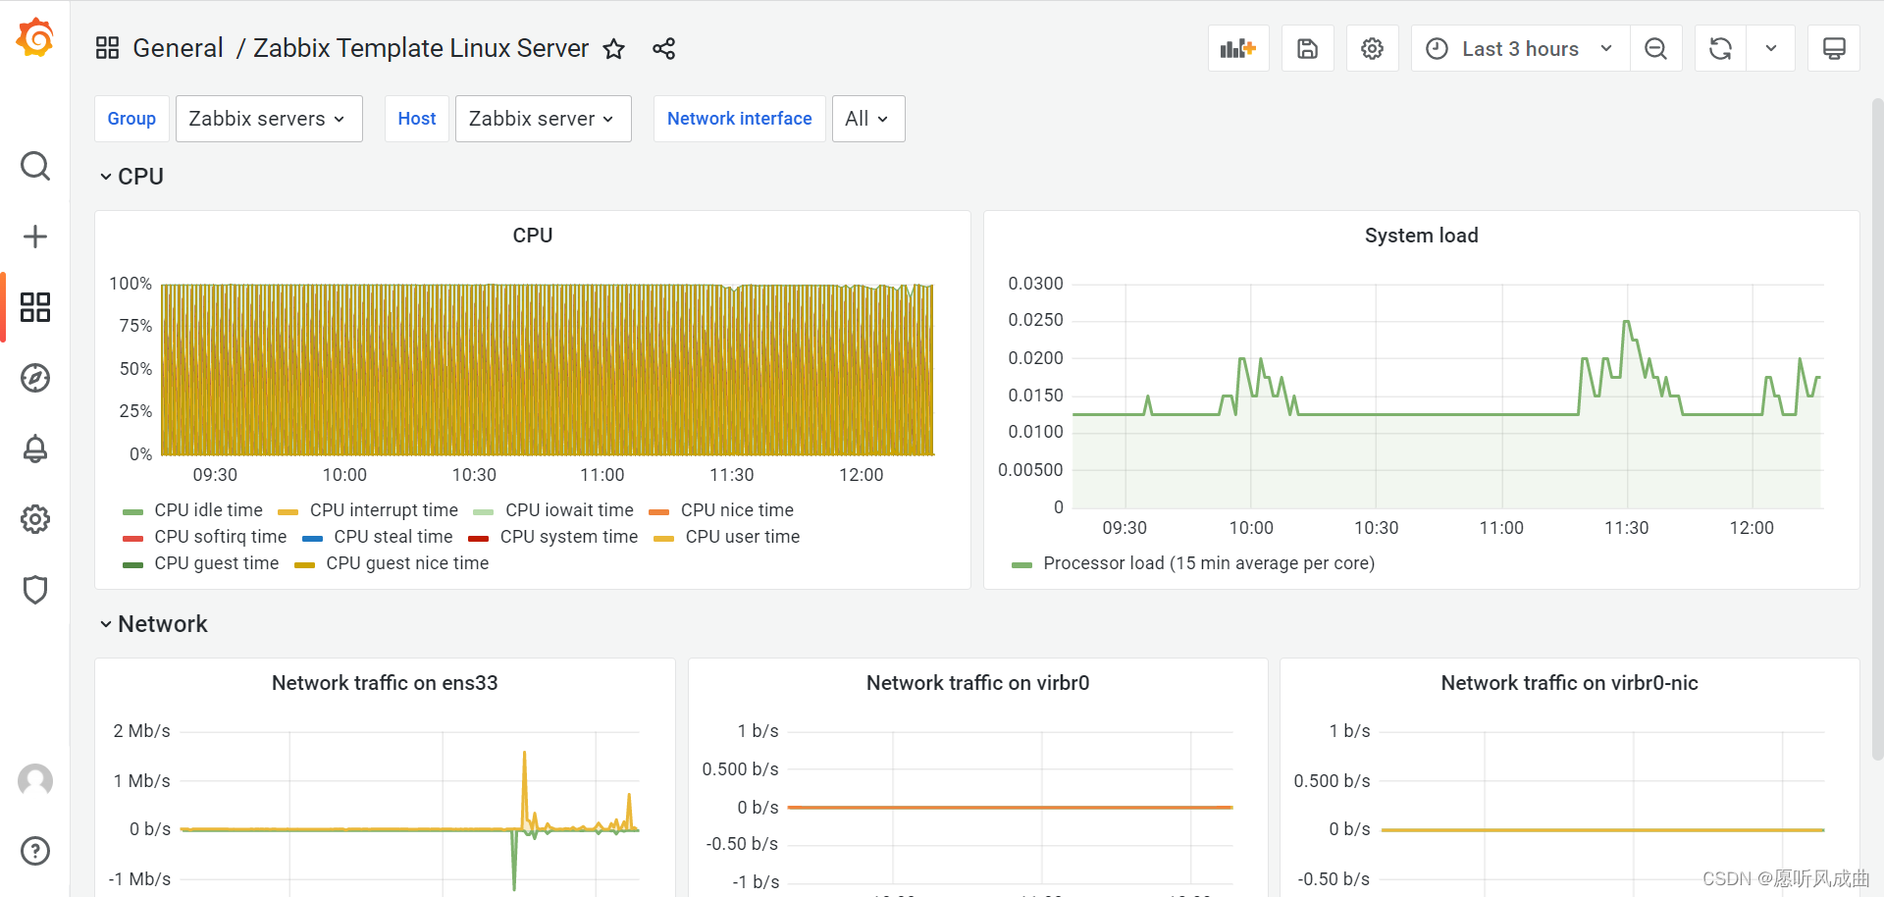Open the General folder link
The width and height of the screenshot is (1884, 897).
[x=178, y=48]
